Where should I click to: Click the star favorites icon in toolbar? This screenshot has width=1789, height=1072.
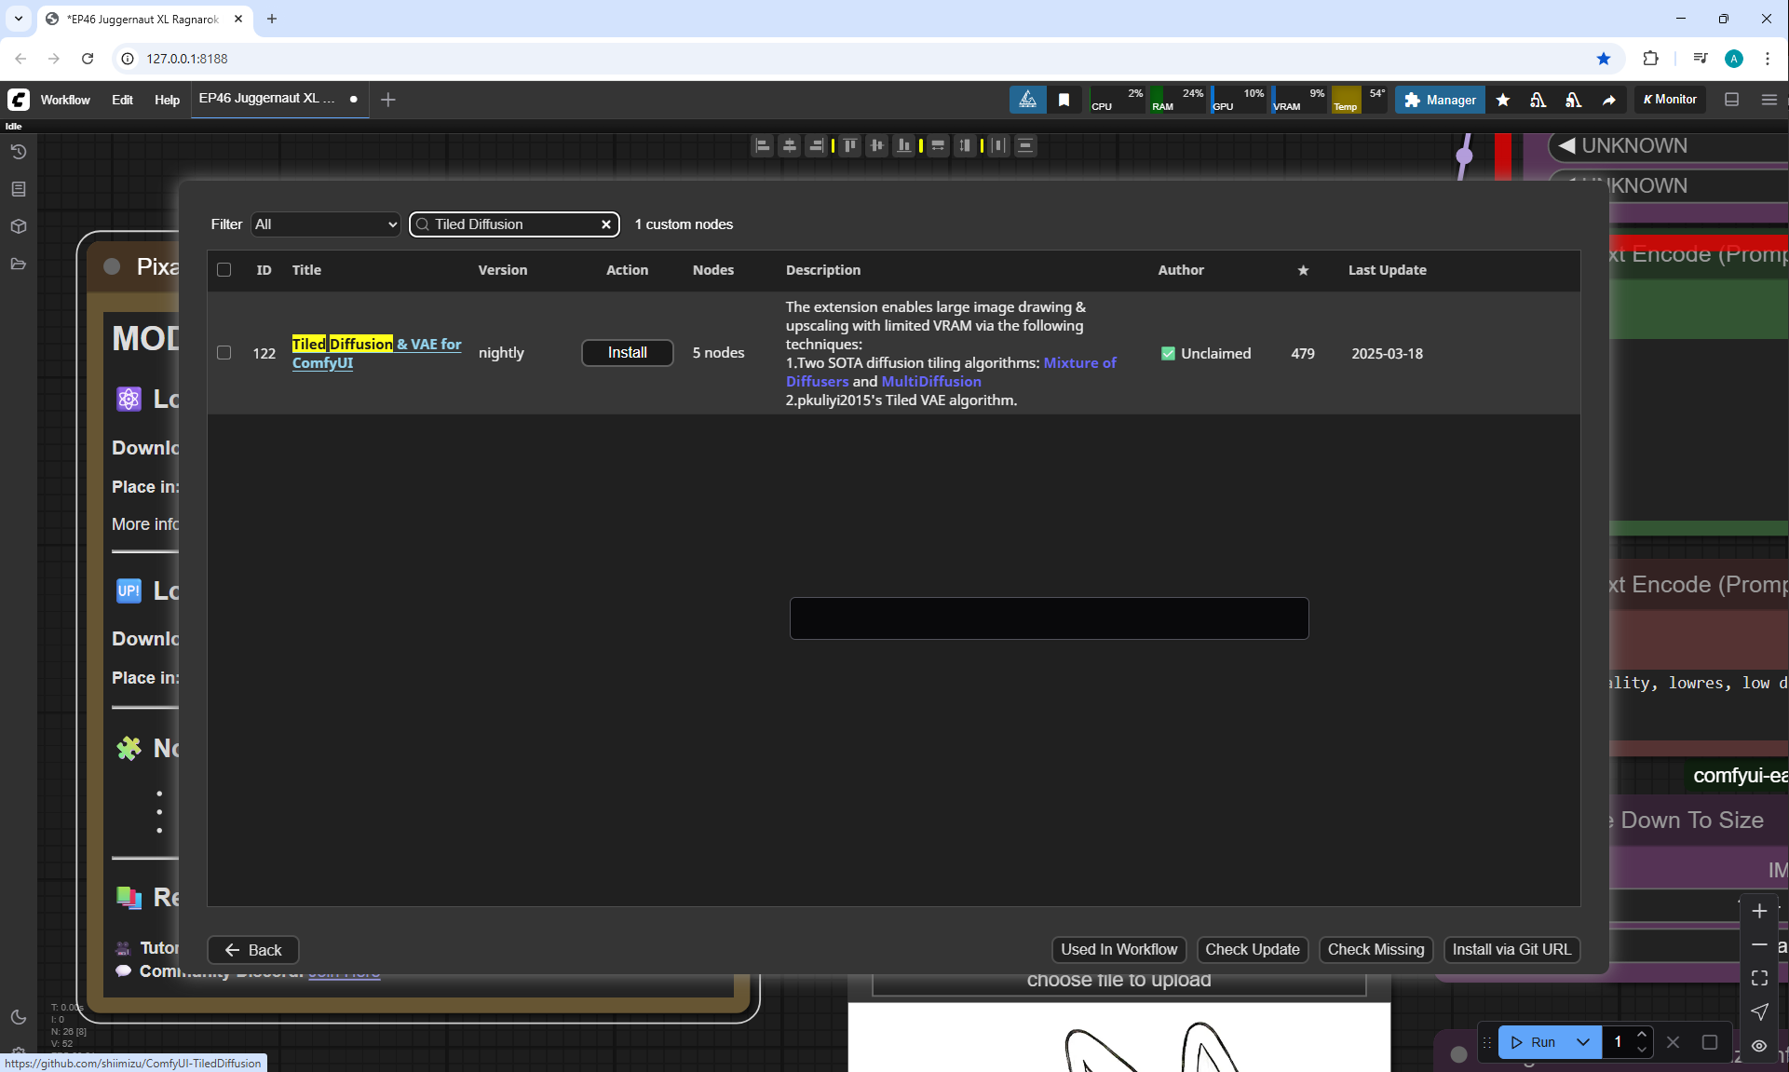1503,100
